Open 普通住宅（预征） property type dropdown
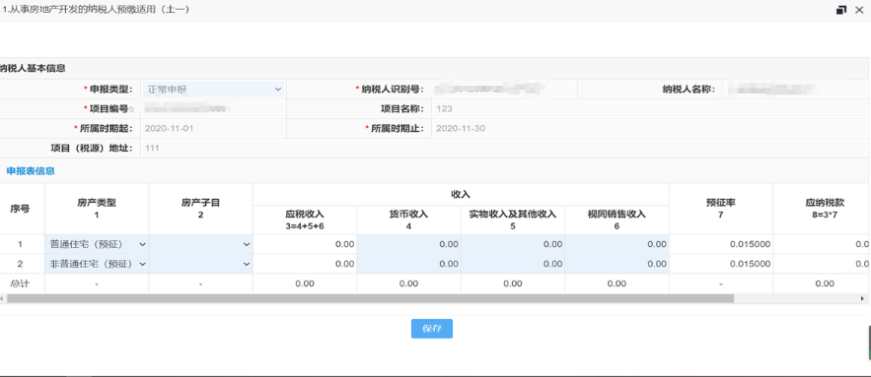Screen dimensions: 871x377 (x=97, y=244)
